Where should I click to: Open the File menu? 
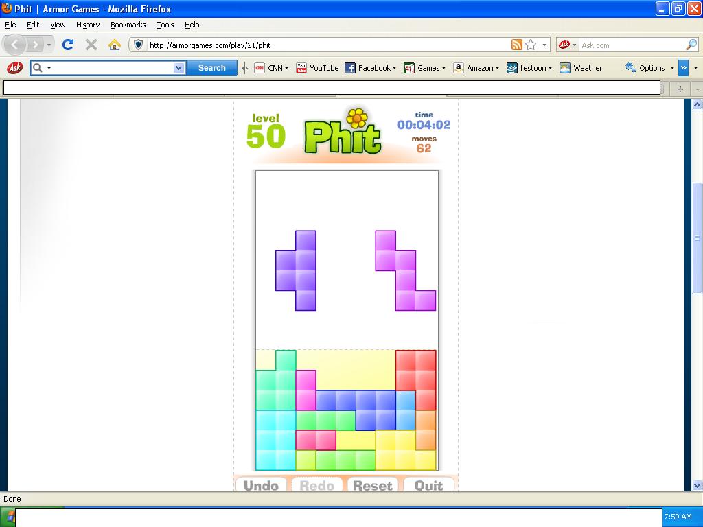[10, 25]
